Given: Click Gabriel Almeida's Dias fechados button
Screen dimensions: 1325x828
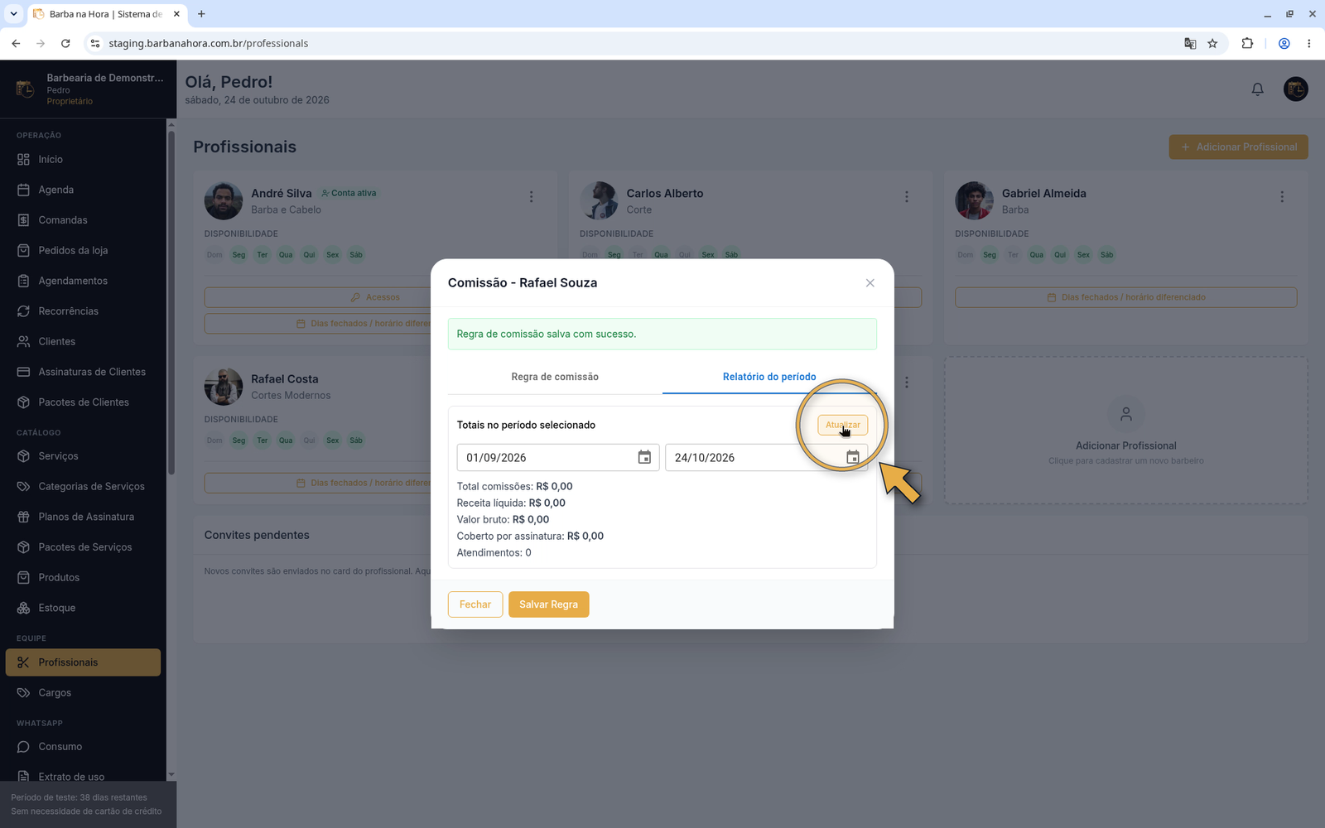Looking at the screenshot, I should coord(1125,297).
